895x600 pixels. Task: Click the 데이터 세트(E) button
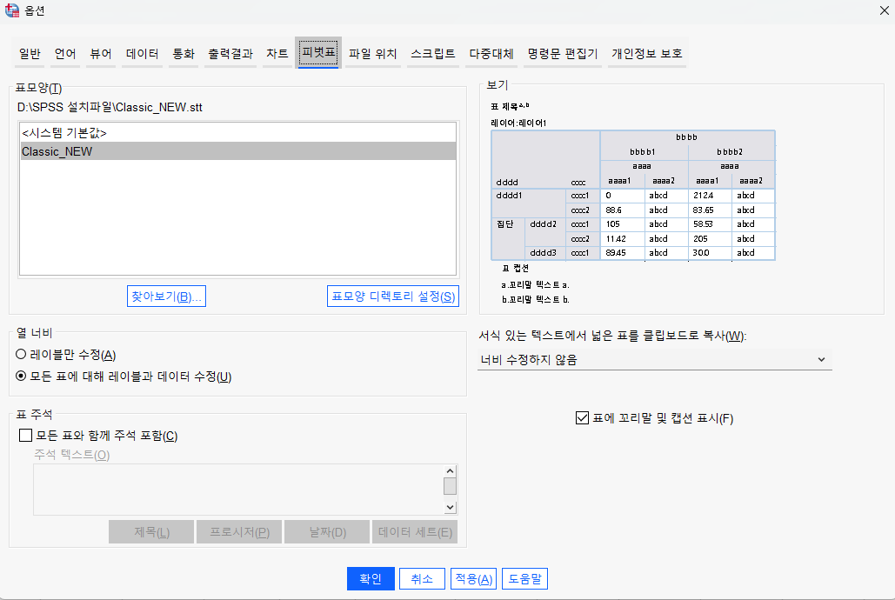coord(415,532)
